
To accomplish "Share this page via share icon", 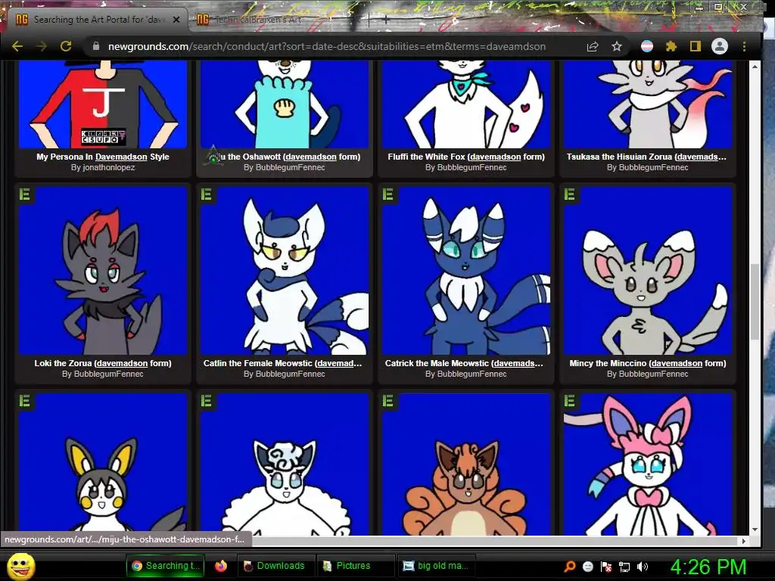I will (x=592, y=46).
